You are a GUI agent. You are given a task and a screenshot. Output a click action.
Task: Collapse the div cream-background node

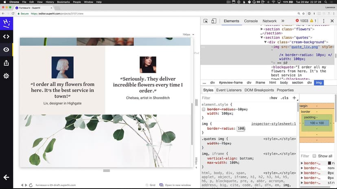[266, 42]
